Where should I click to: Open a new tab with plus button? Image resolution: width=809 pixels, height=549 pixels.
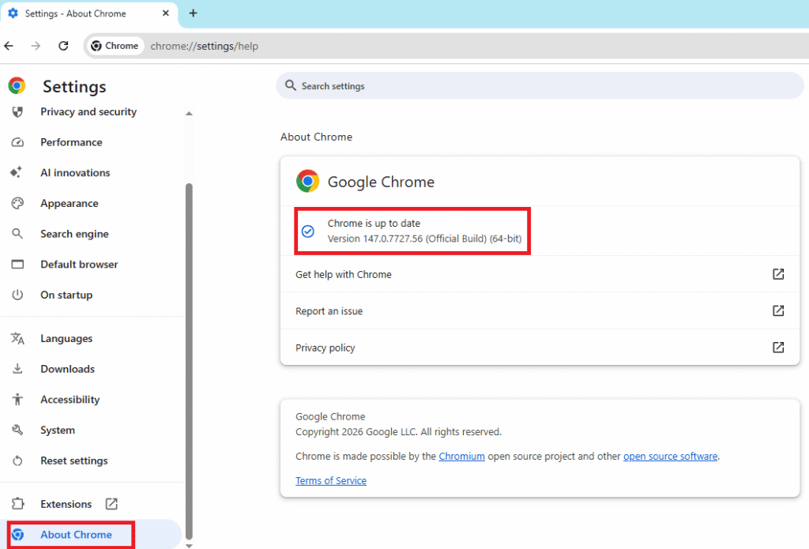[x=193, y=13]
